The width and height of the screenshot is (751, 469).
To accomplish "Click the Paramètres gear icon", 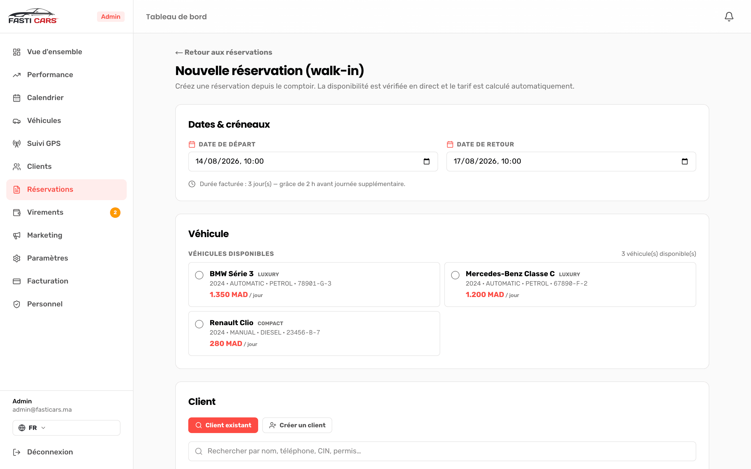I will (x=17, y=258).
